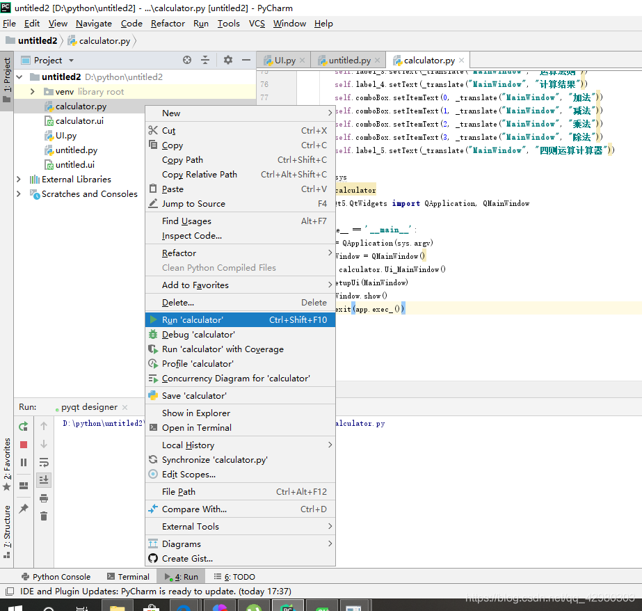642x611 pixels.
Task: Open the Project panel settings gear
Action: 227,61
